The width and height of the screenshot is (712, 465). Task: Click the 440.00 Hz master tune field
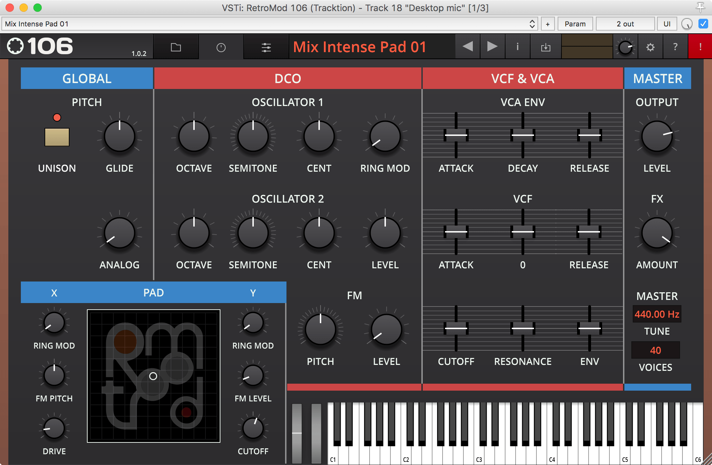pos(657,314)
